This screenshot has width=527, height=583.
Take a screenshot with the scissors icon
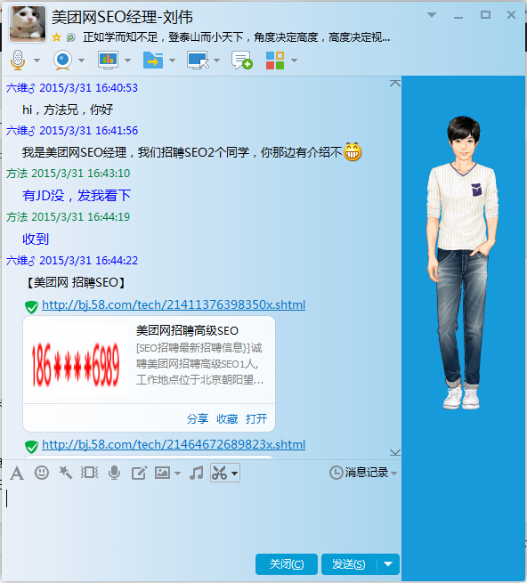point(219,473)
